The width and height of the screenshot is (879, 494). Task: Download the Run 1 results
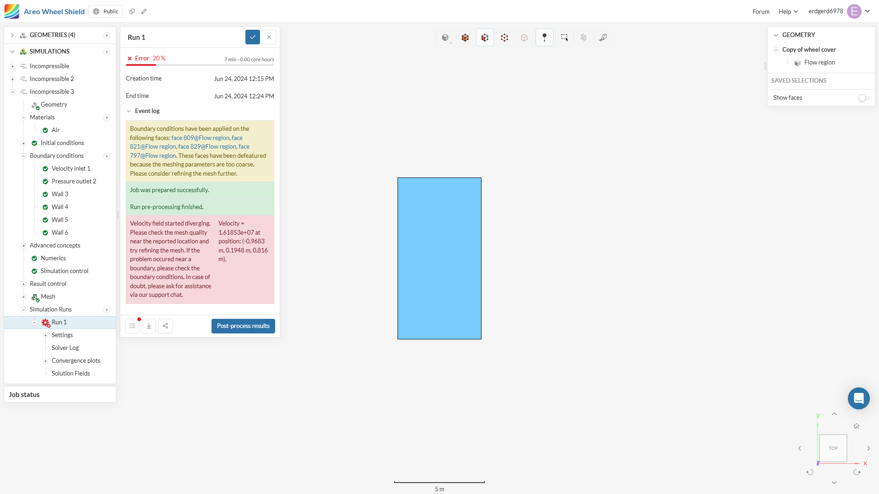click(x=149, y=326)
